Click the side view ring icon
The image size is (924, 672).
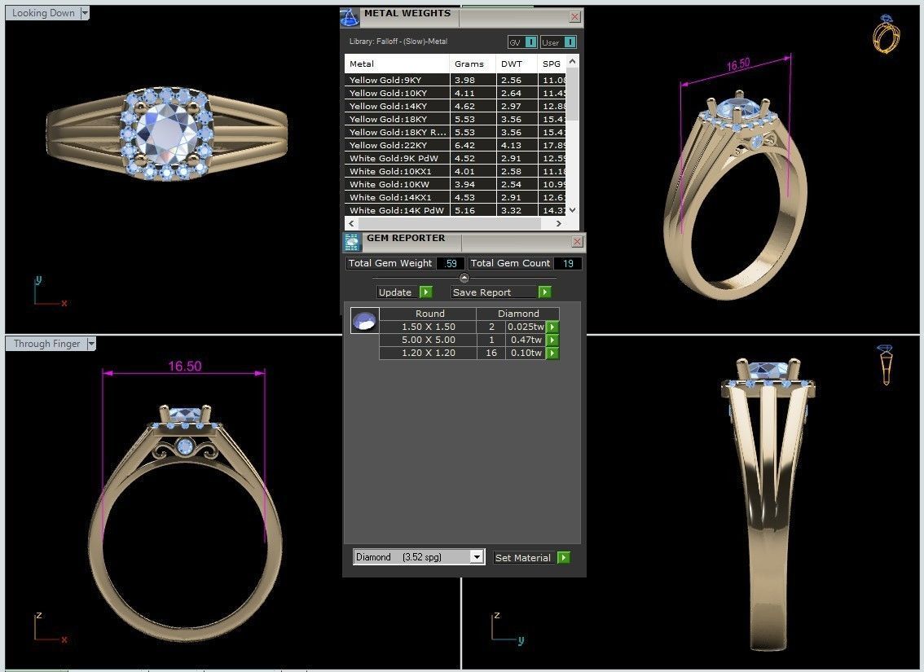(x=886, y=365)
